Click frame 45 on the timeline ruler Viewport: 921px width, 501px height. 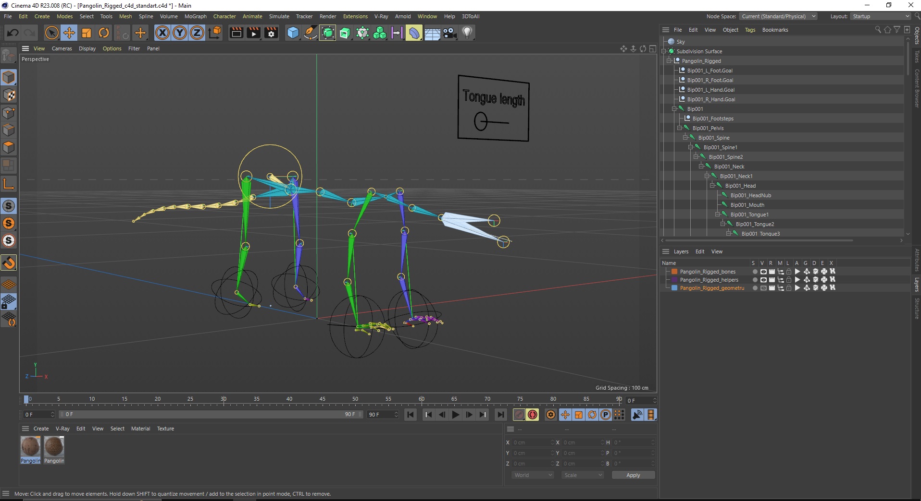(322, 399)
